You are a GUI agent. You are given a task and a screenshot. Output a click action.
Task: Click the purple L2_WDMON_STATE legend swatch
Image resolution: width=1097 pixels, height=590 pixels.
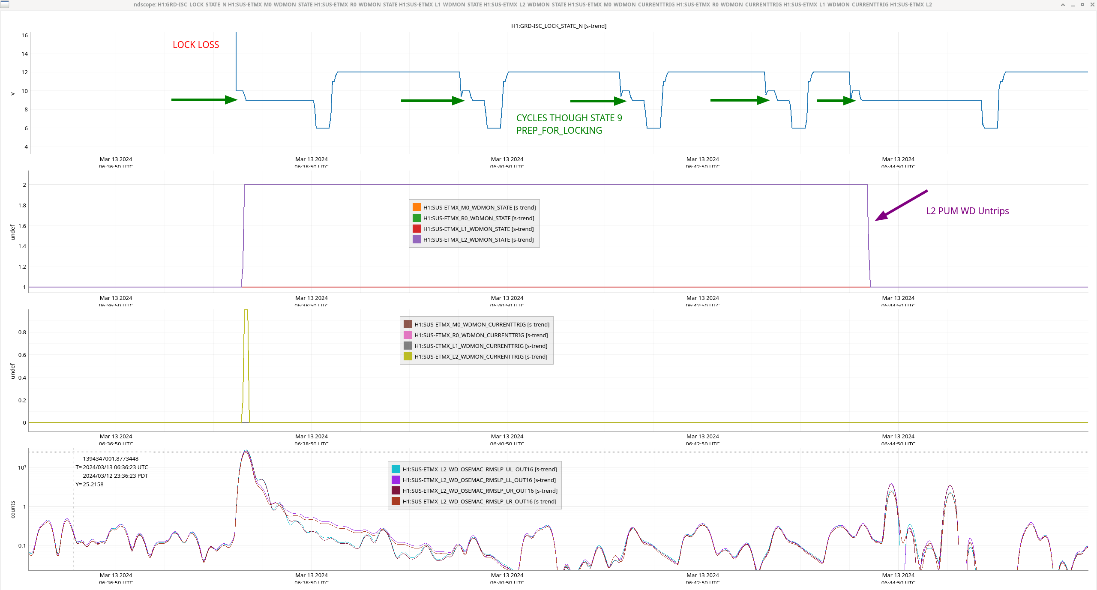[x=417, y=240]
